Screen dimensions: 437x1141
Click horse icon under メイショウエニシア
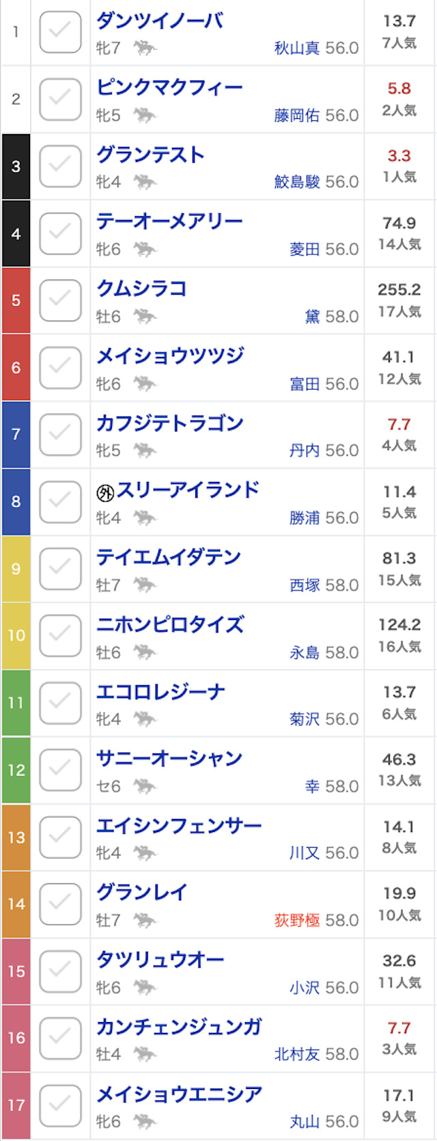click(144, 1121)
